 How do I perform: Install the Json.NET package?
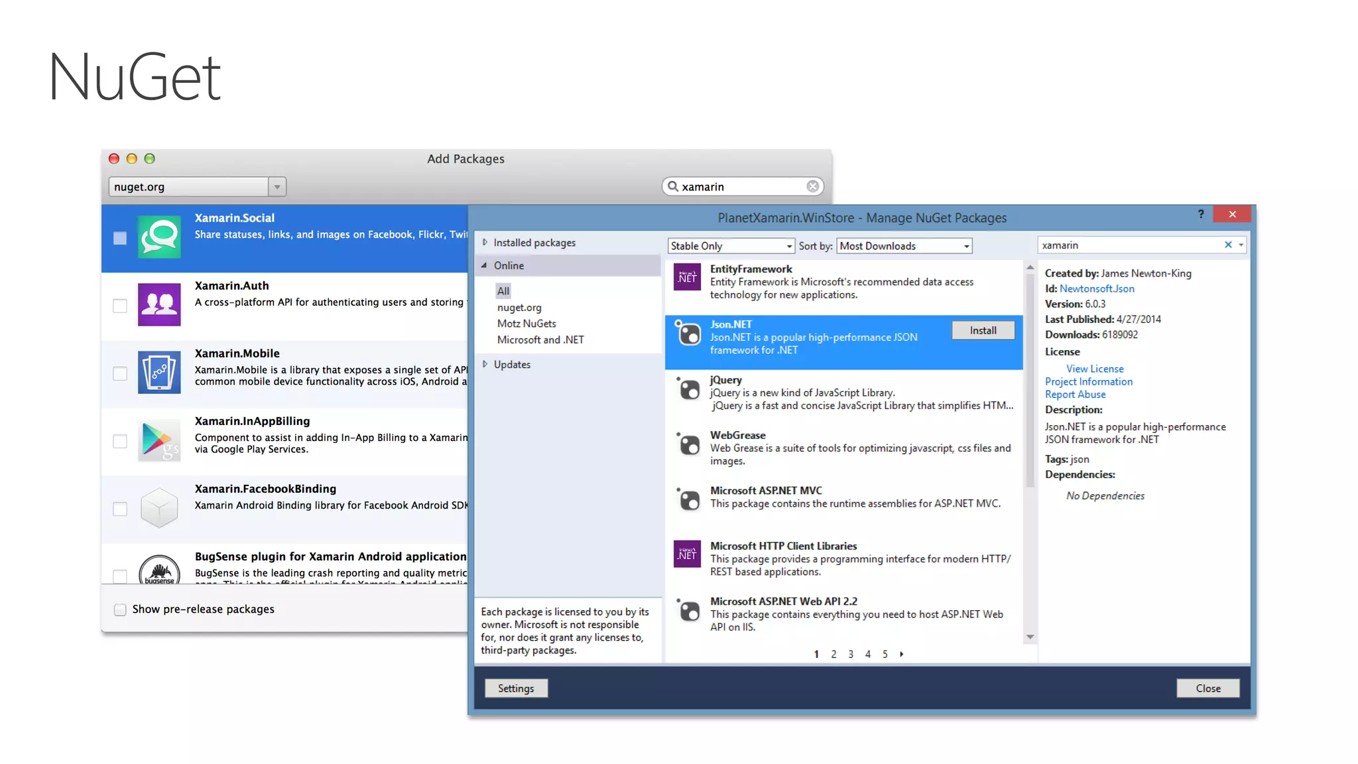click(983, 330)
